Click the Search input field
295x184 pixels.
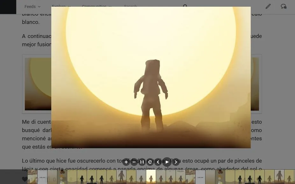[152, 6]
